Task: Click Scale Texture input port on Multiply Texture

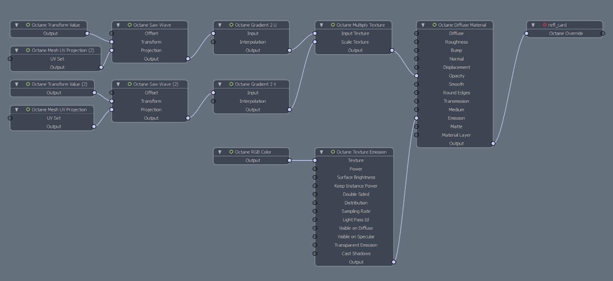Action: (315, 42)
